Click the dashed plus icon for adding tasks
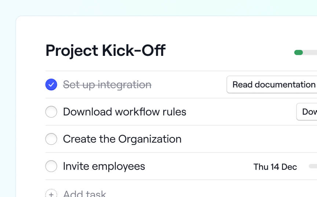Image resolution: width=317 pixels, height=197 pixels. [x=51, y=193]
